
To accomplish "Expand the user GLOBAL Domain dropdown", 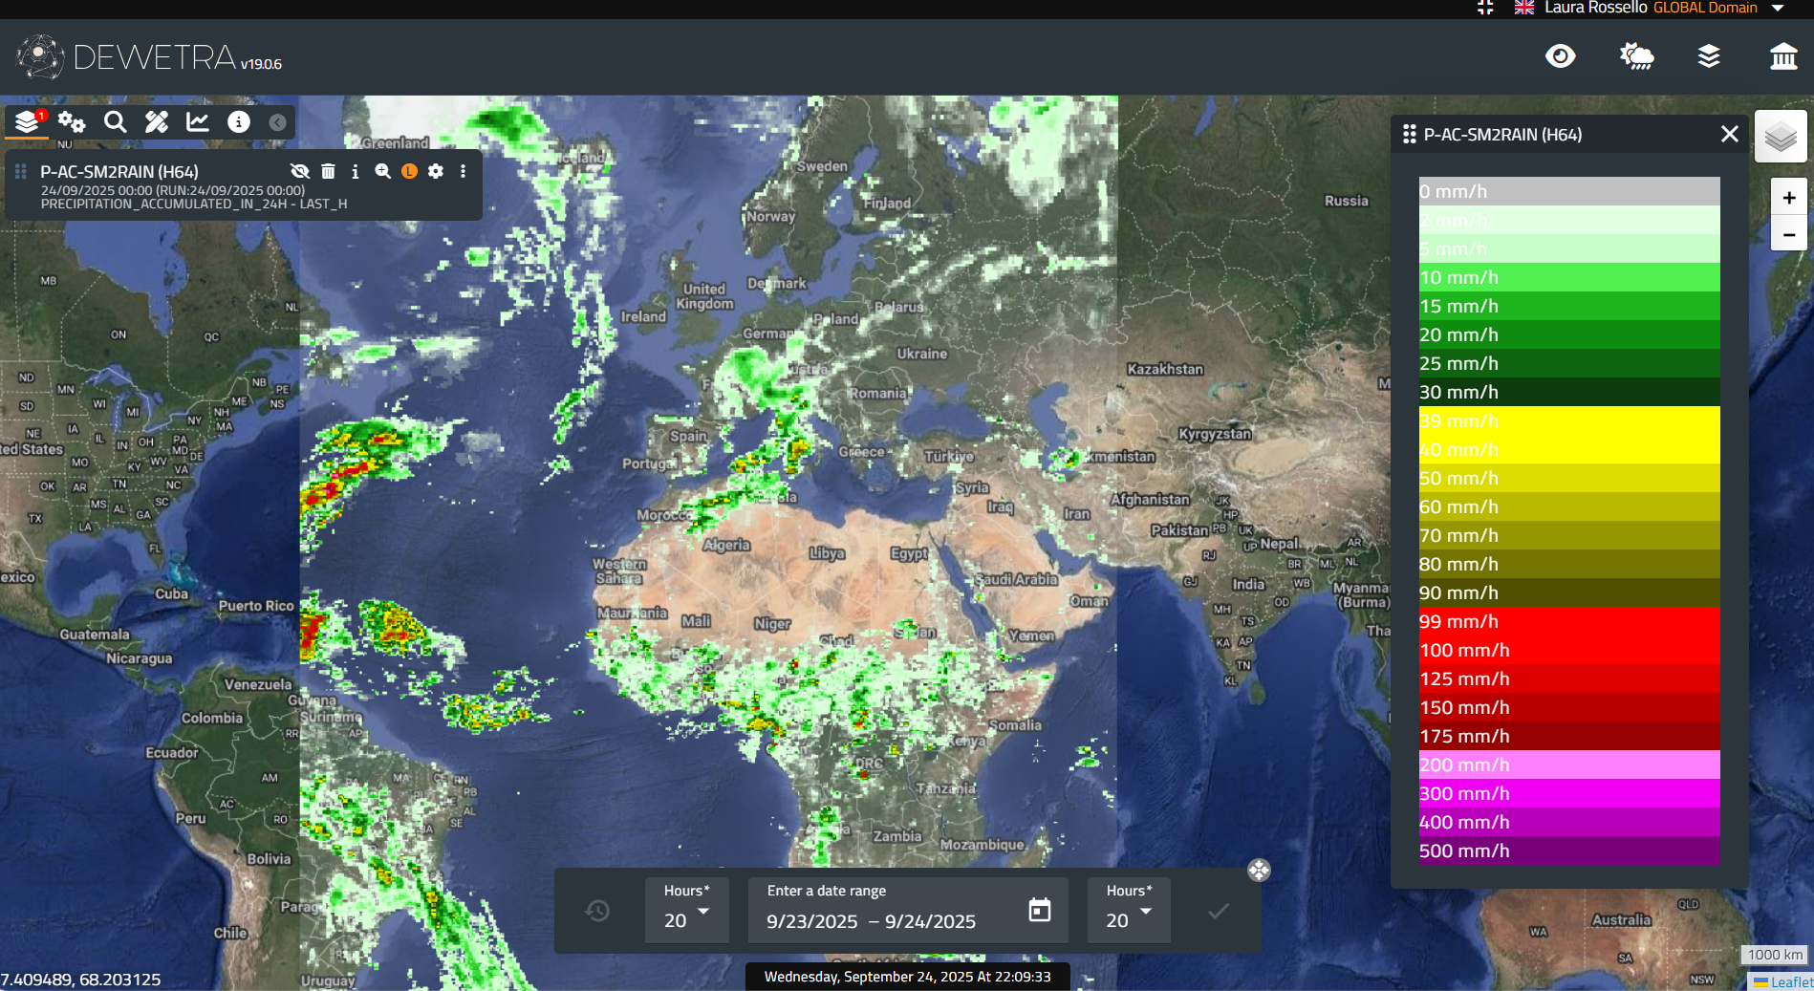I will click(1778, 8).
